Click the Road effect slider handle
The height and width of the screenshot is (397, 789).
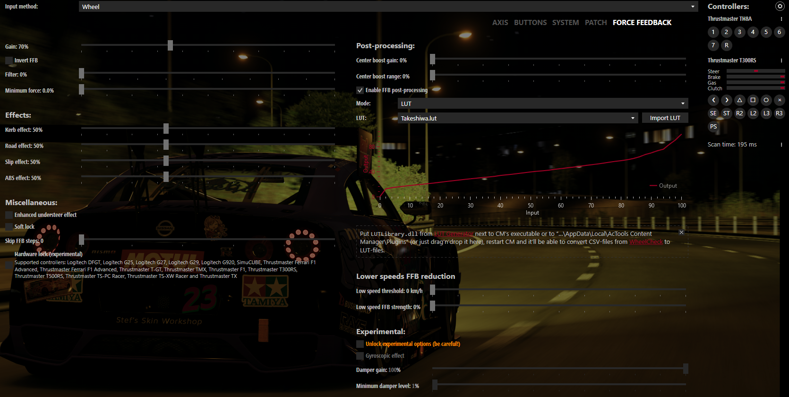coord(166,145)
